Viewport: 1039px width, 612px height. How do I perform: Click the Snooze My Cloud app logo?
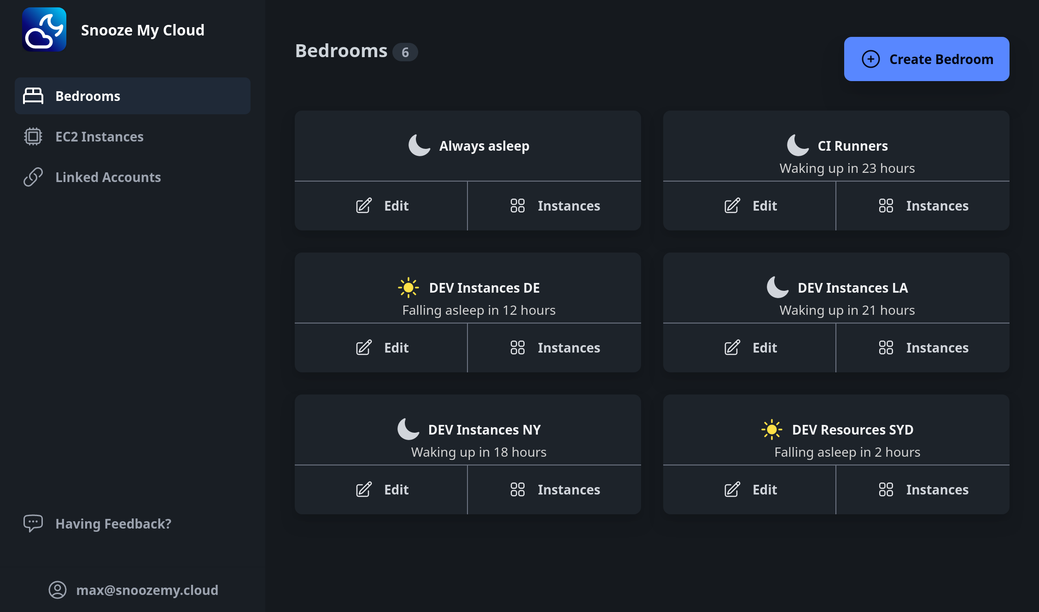(x=44, y=29)
